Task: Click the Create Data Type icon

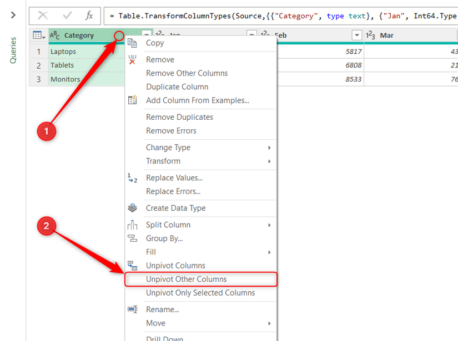Action: (x=132, y=208)
